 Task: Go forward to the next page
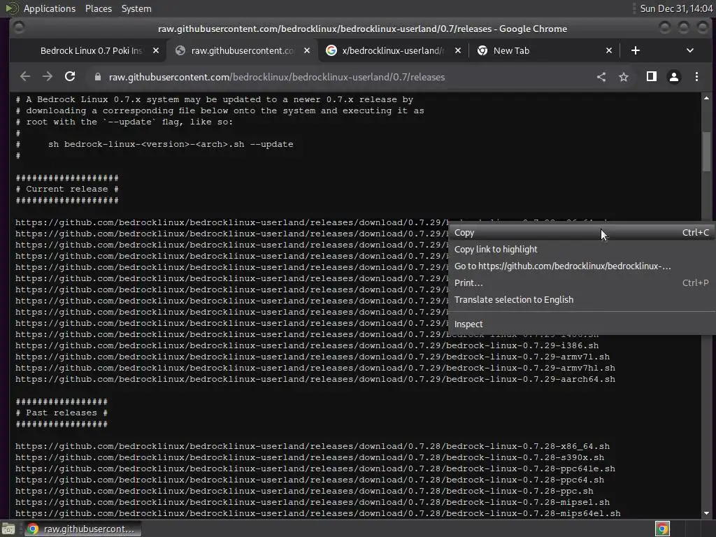(x=48, y=77)
